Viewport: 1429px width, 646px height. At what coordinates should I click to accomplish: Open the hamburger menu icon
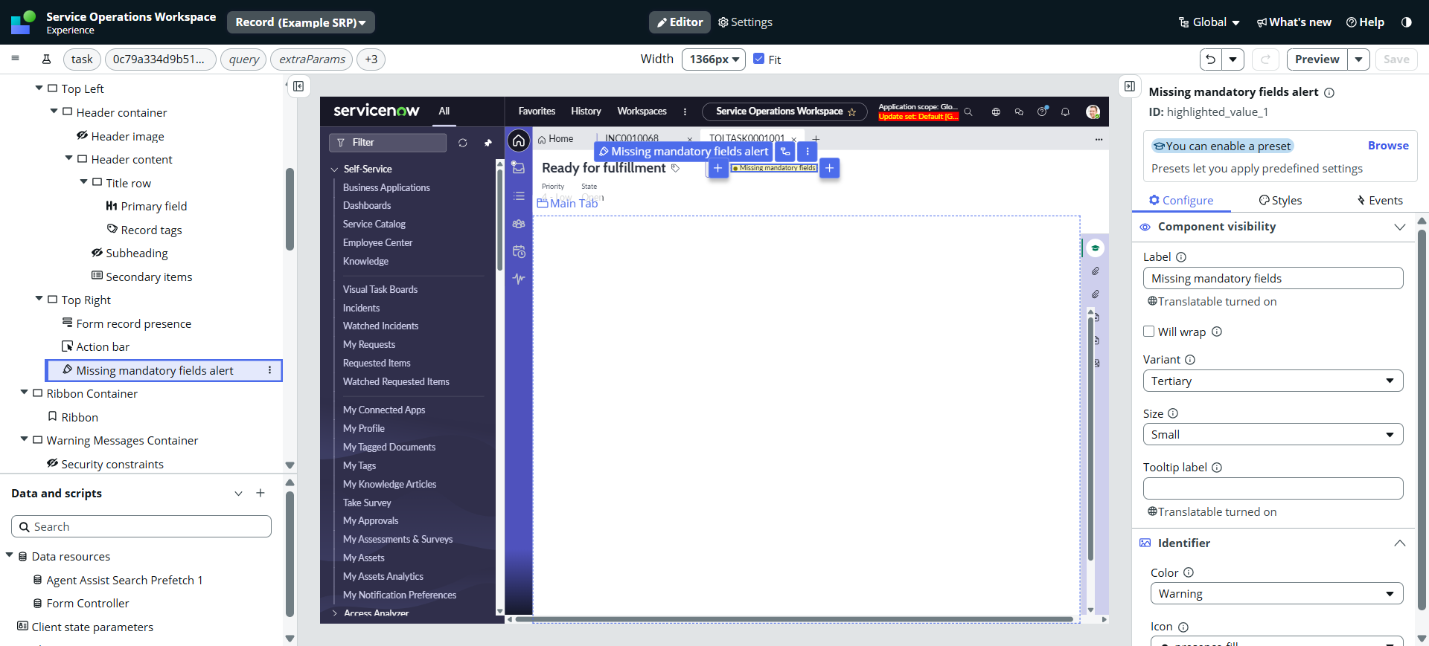pos(15,59)
